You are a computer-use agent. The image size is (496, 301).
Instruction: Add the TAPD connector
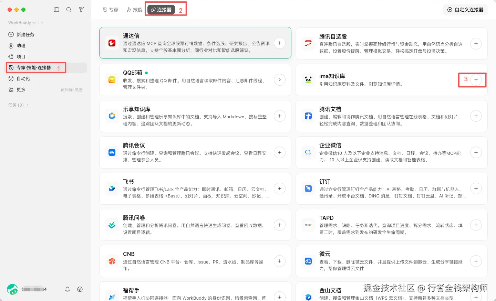coord(476,225)
